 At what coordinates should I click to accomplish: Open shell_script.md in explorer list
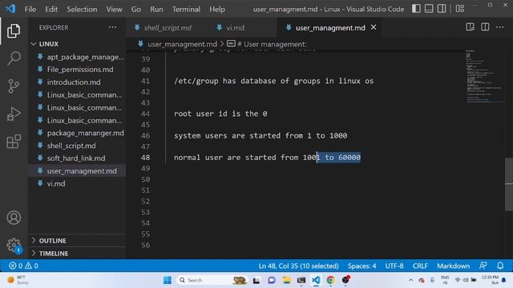[x=77, y=146]
